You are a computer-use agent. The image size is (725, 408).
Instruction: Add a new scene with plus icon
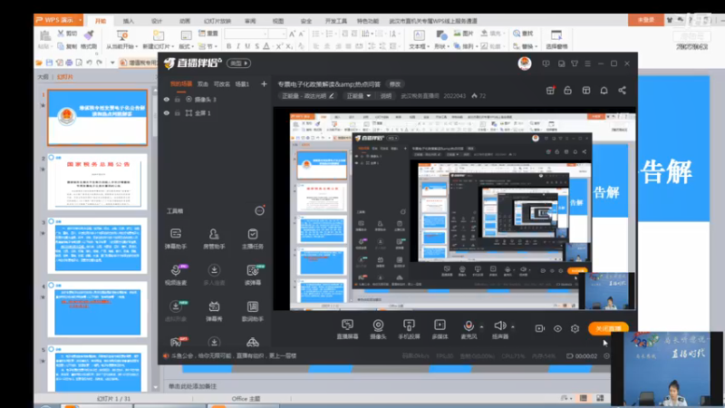(x=264, y=84)
